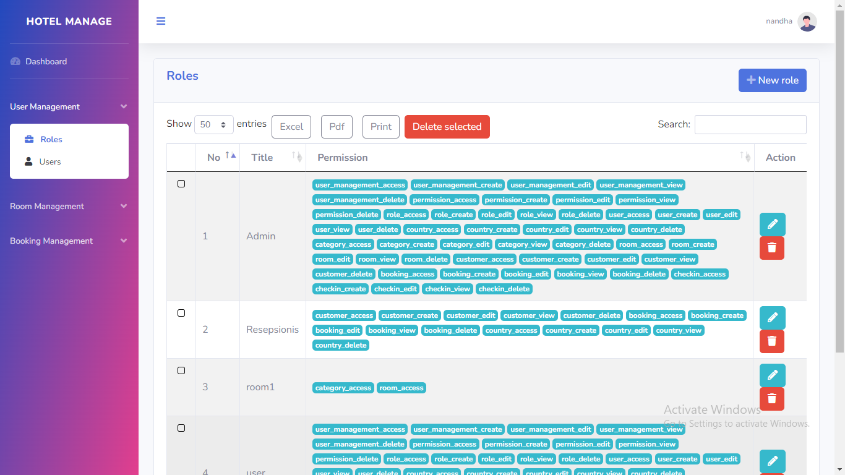
Task: Expand the Booking Management sidebar section
Action: click(x=69, y=241)
